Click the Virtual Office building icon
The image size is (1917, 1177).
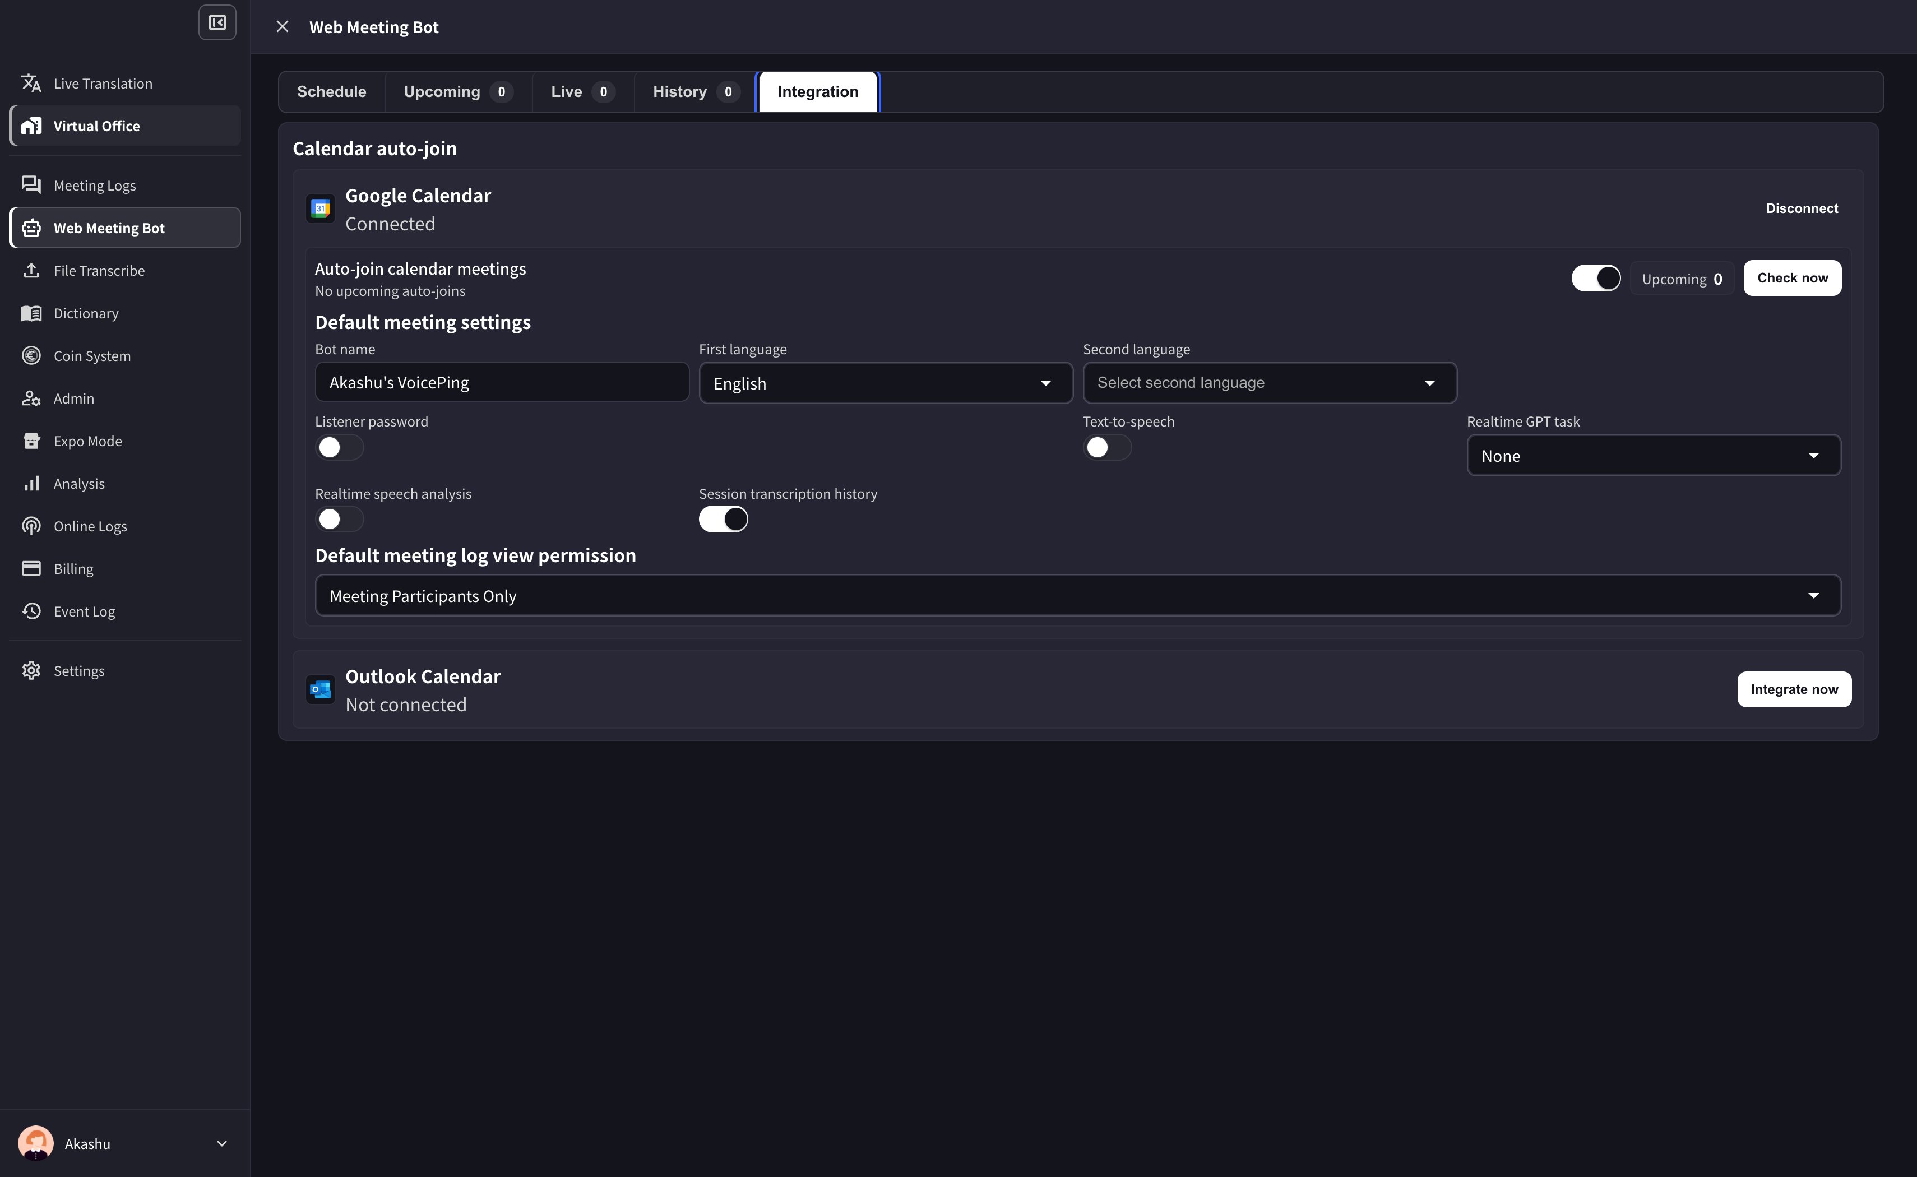pos(31,126)
